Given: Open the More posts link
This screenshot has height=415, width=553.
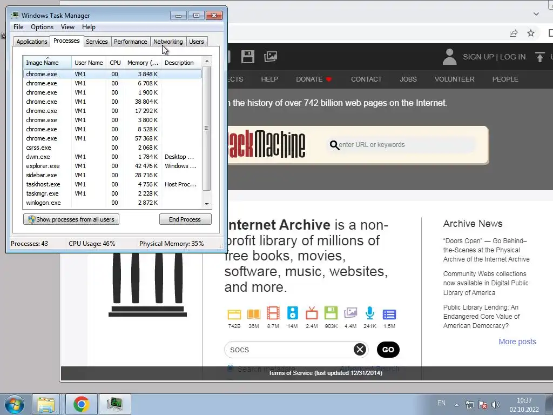Looking at the screenshot, I should click(517, 342).
